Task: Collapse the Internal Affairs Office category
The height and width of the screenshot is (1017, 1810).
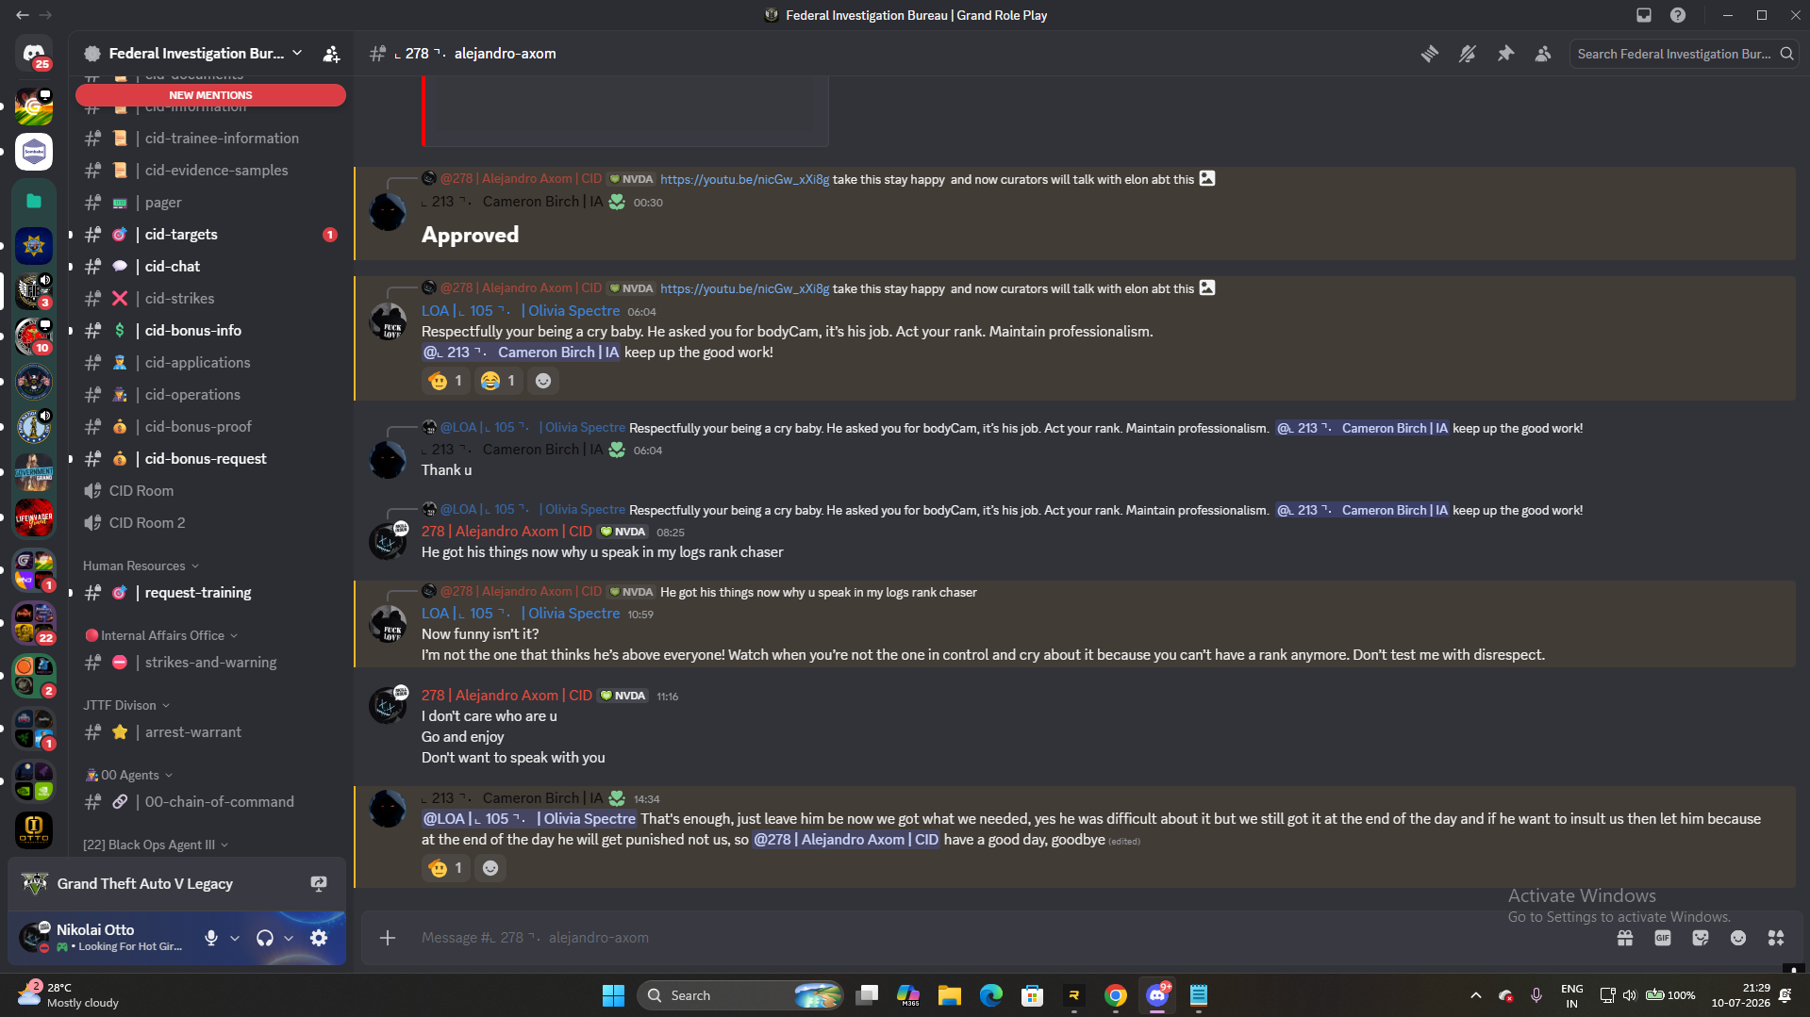Action: click(x=161, y=635)
